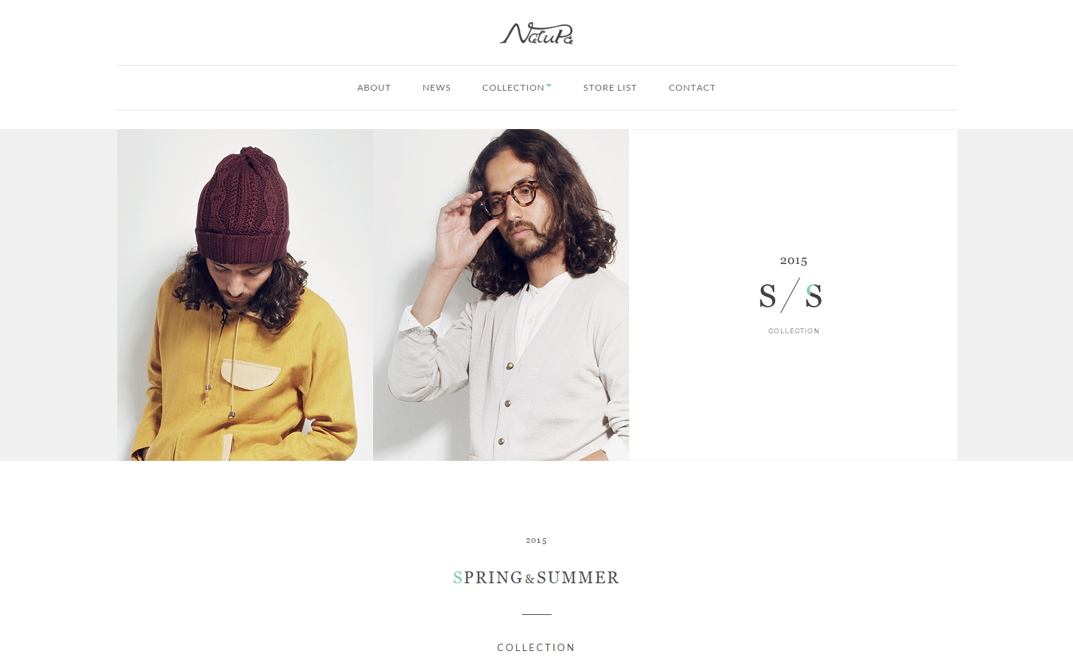
Task: Open the COLLECTION menu item
Action: (513, 88)
